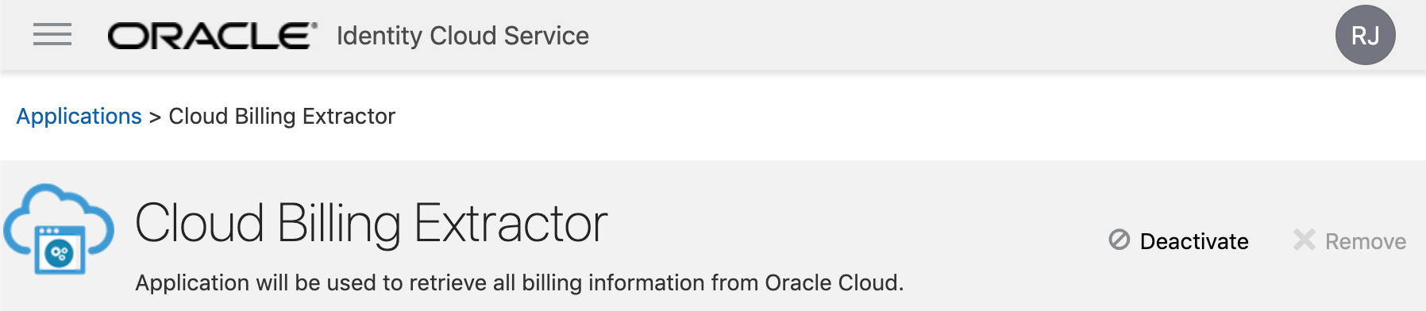Click the word Extractor in the large heading
The height and width of the screenshot is (311, 1426).
511,223
